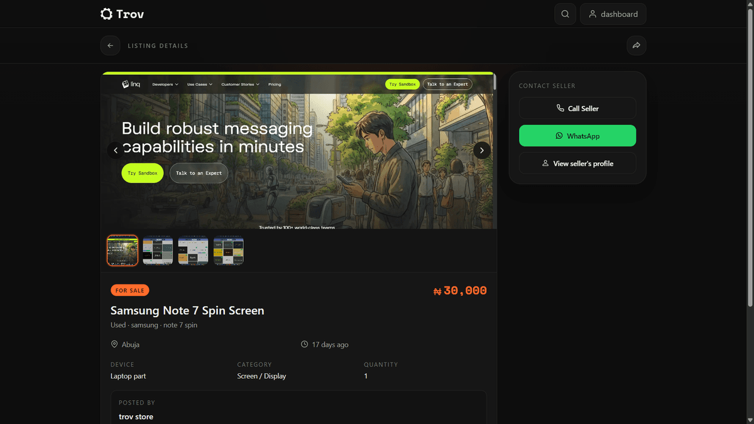Select the second image thumbnail
Screen dimensions: 754x424
pos(158,251)
